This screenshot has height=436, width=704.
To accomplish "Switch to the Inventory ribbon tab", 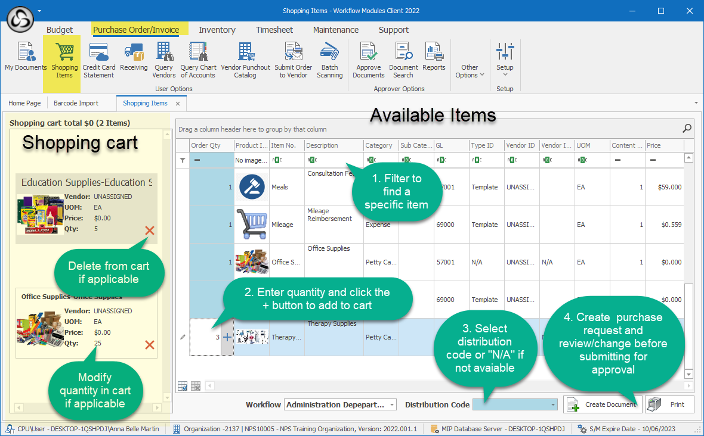I will pyautogui.click(x=217, y=30).
